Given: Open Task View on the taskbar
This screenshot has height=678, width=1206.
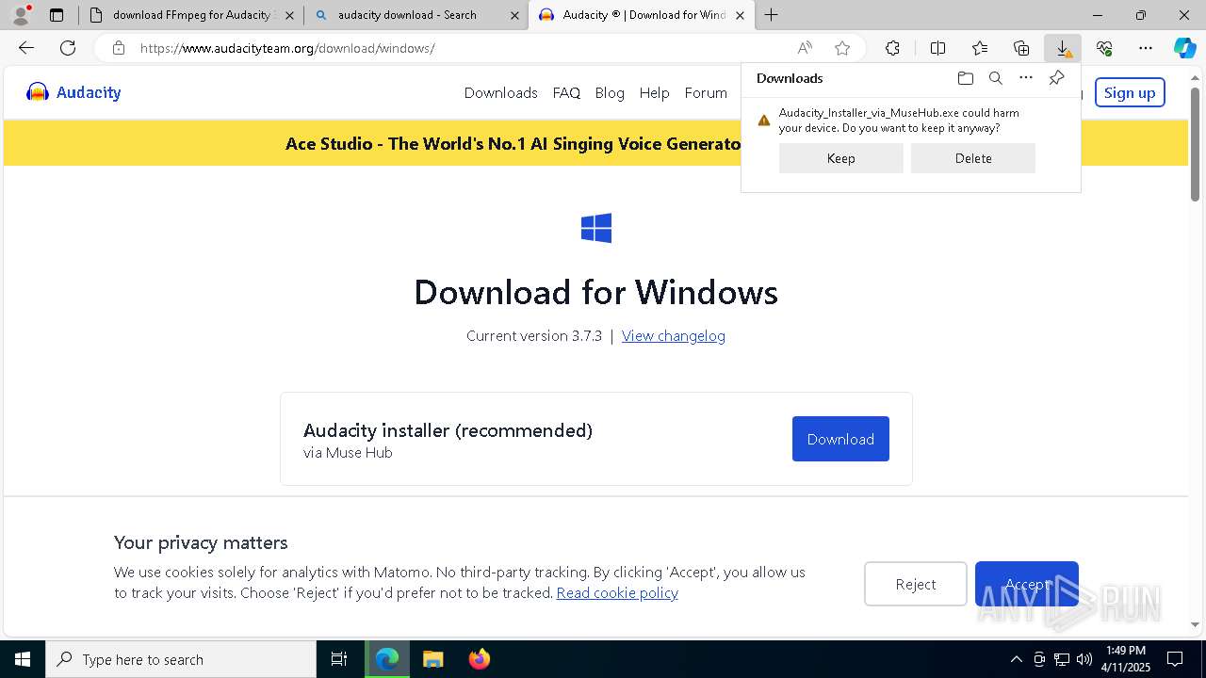Looking at the screenshot, I should [x=339, y=659].
